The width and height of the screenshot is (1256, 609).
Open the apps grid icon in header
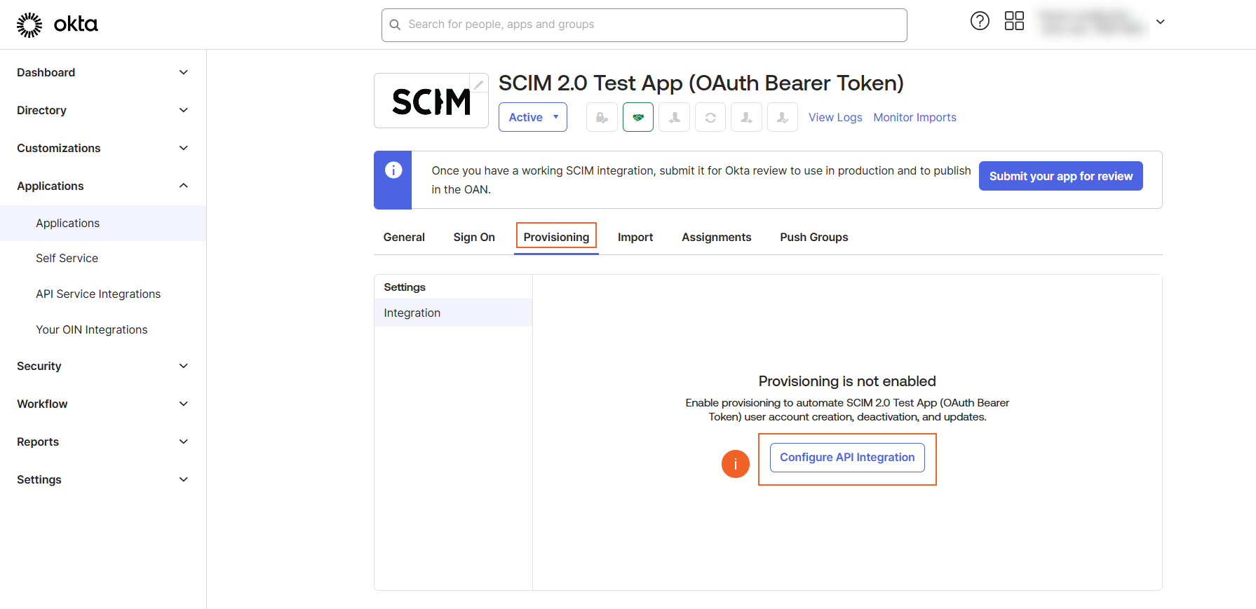(1014, 21)
